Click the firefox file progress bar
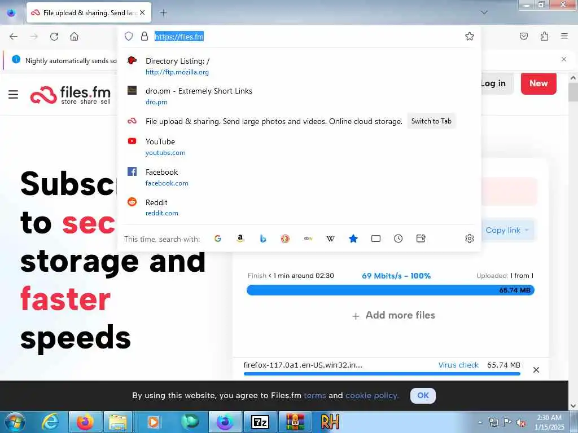The image size is (578, 433). (382, 374)
